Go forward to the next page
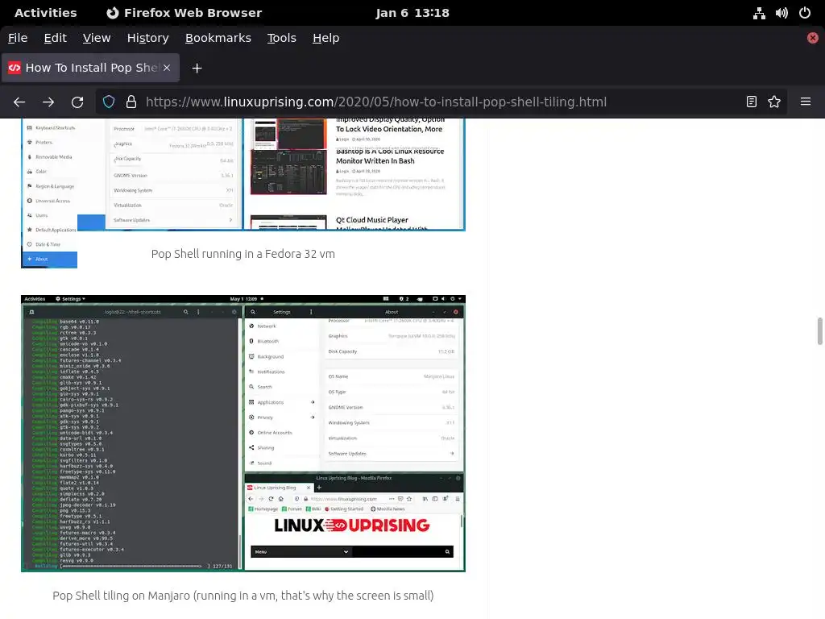 pos(48,102)
